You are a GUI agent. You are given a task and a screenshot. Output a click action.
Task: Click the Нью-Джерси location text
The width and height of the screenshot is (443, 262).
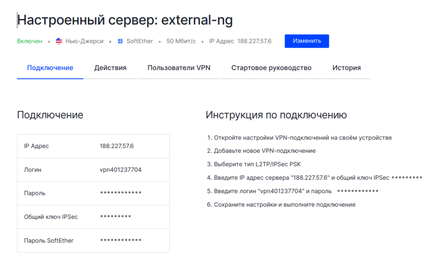pyautogui.click(x=84, y=41)
